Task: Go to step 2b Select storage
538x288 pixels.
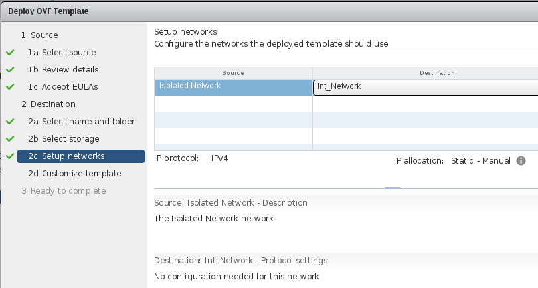Action: (x=64, y=139)
